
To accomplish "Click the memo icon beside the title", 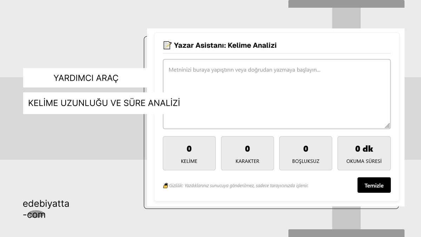I will click(x=167, y=45).
